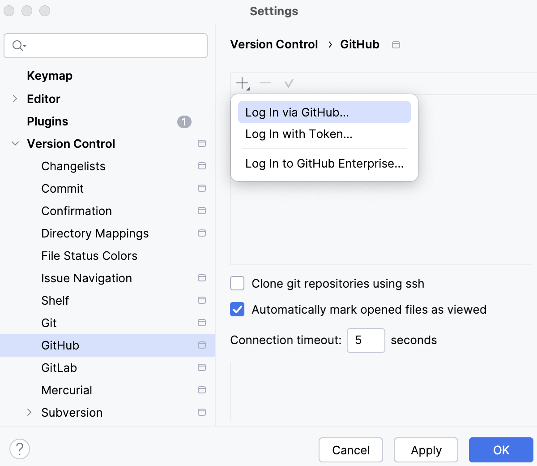Set the chosen account as default
Screen dimensions: 537x466
click(288, 83)
